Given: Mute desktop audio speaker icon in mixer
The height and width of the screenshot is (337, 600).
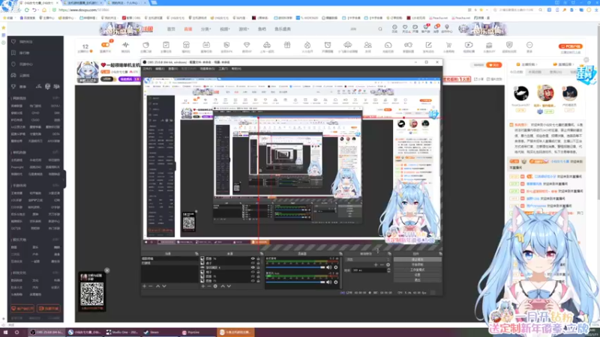Looking at the screenshot, I should coord(328,267).
